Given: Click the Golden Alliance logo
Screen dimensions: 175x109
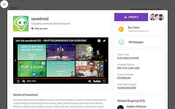Looking at the screenshot, I should click(x=120, y=107).
